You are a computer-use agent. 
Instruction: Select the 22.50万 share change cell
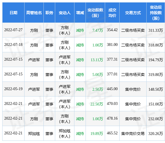coord(97,104)
